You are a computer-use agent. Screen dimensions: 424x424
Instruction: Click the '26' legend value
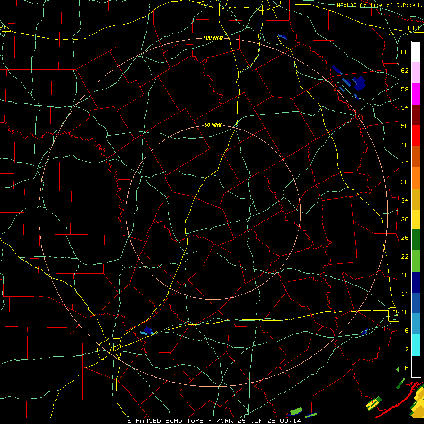click(405, 238)
